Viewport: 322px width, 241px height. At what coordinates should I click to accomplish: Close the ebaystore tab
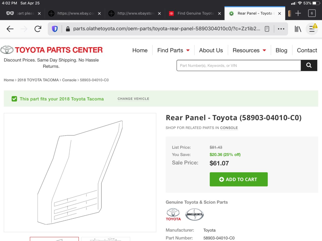[159, 14]
